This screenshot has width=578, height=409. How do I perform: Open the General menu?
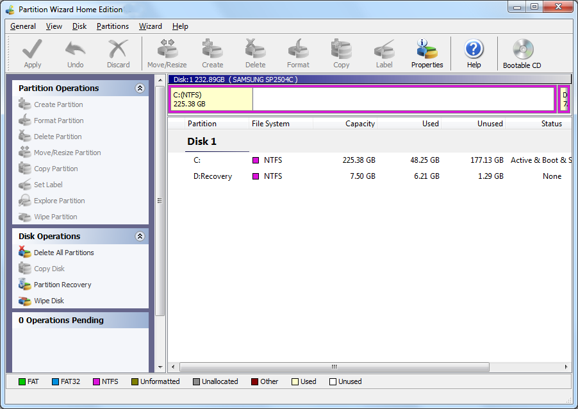[23, 26]
